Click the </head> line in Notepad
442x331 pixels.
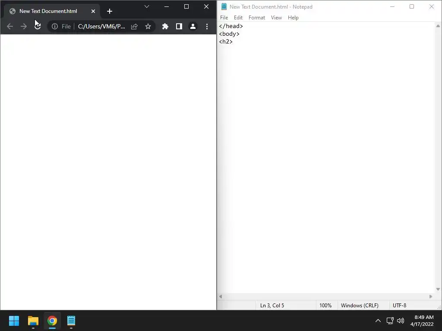(x=231, y=26)
